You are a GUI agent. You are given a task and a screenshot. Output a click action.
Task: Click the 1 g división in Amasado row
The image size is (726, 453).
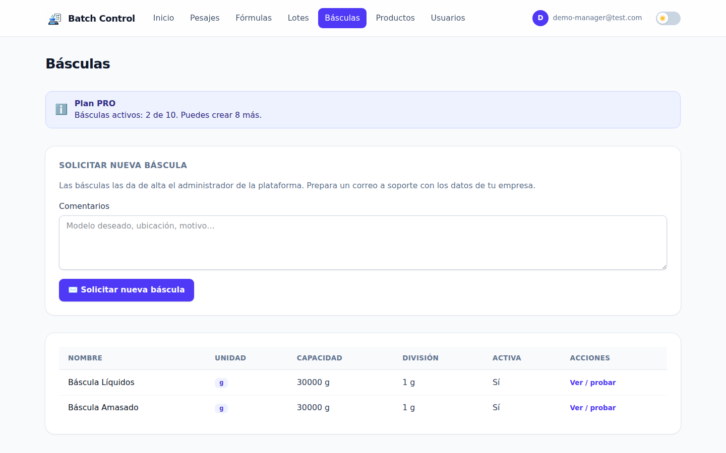409,408
